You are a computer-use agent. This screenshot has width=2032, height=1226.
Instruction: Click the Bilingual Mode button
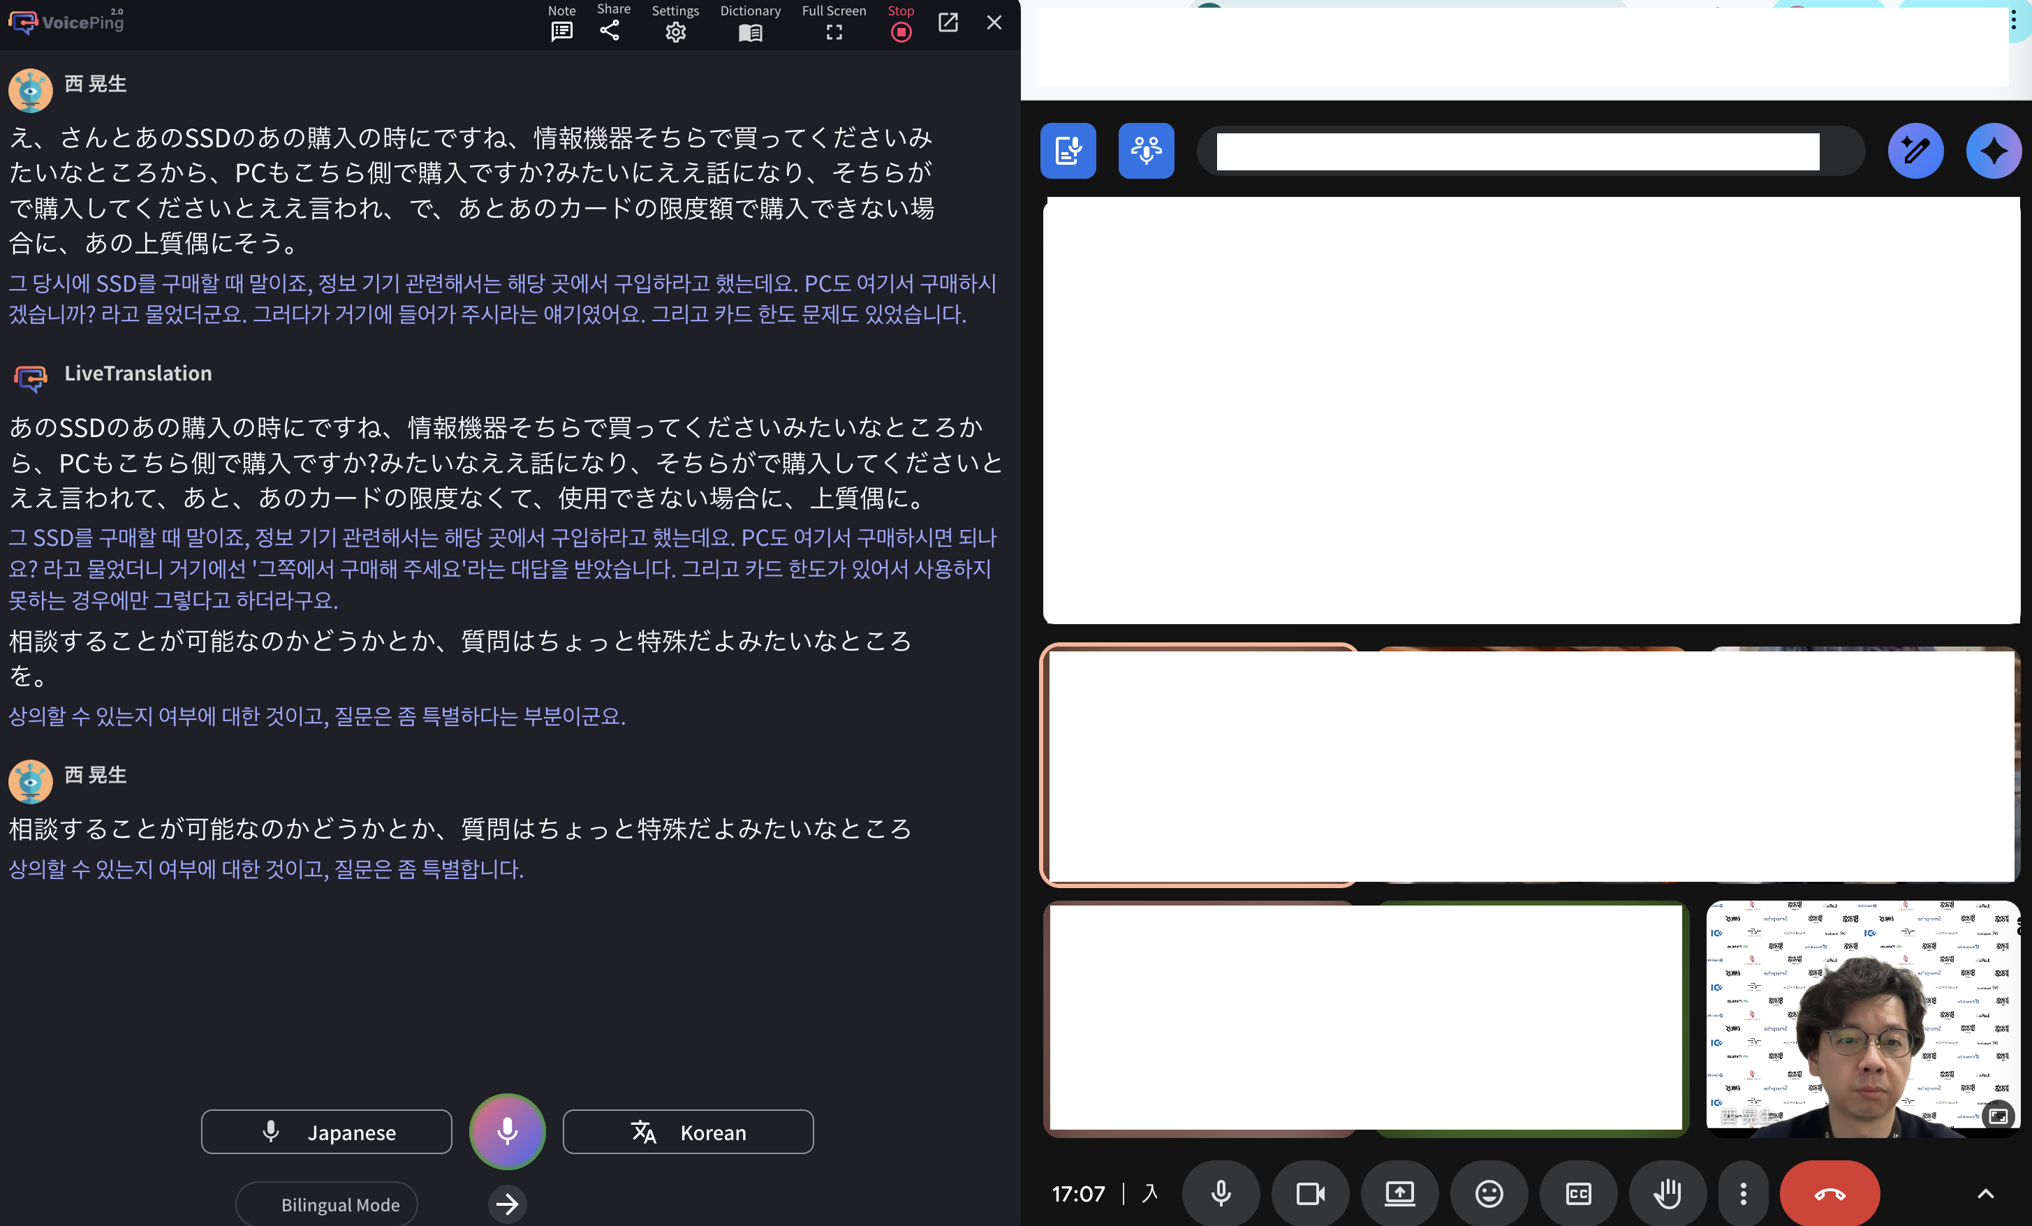(x=327, y=1204)
